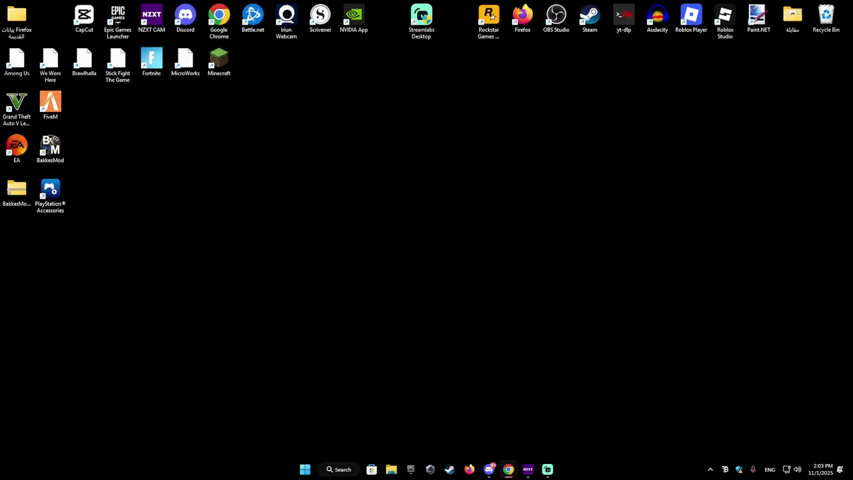
Task: Click the Steam desktop shortcut
Action: pyautogui.click(x=590, y=19)
